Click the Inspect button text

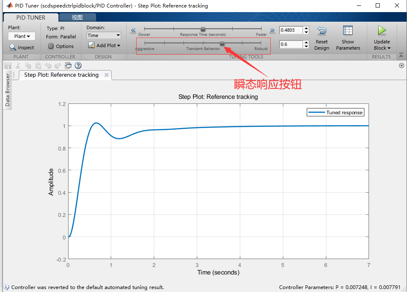point(25,48)
